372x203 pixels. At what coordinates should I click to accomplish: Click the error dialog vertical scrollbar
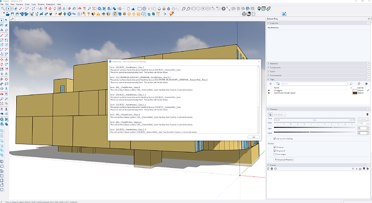pyautogui.click(x=259, y=100)
